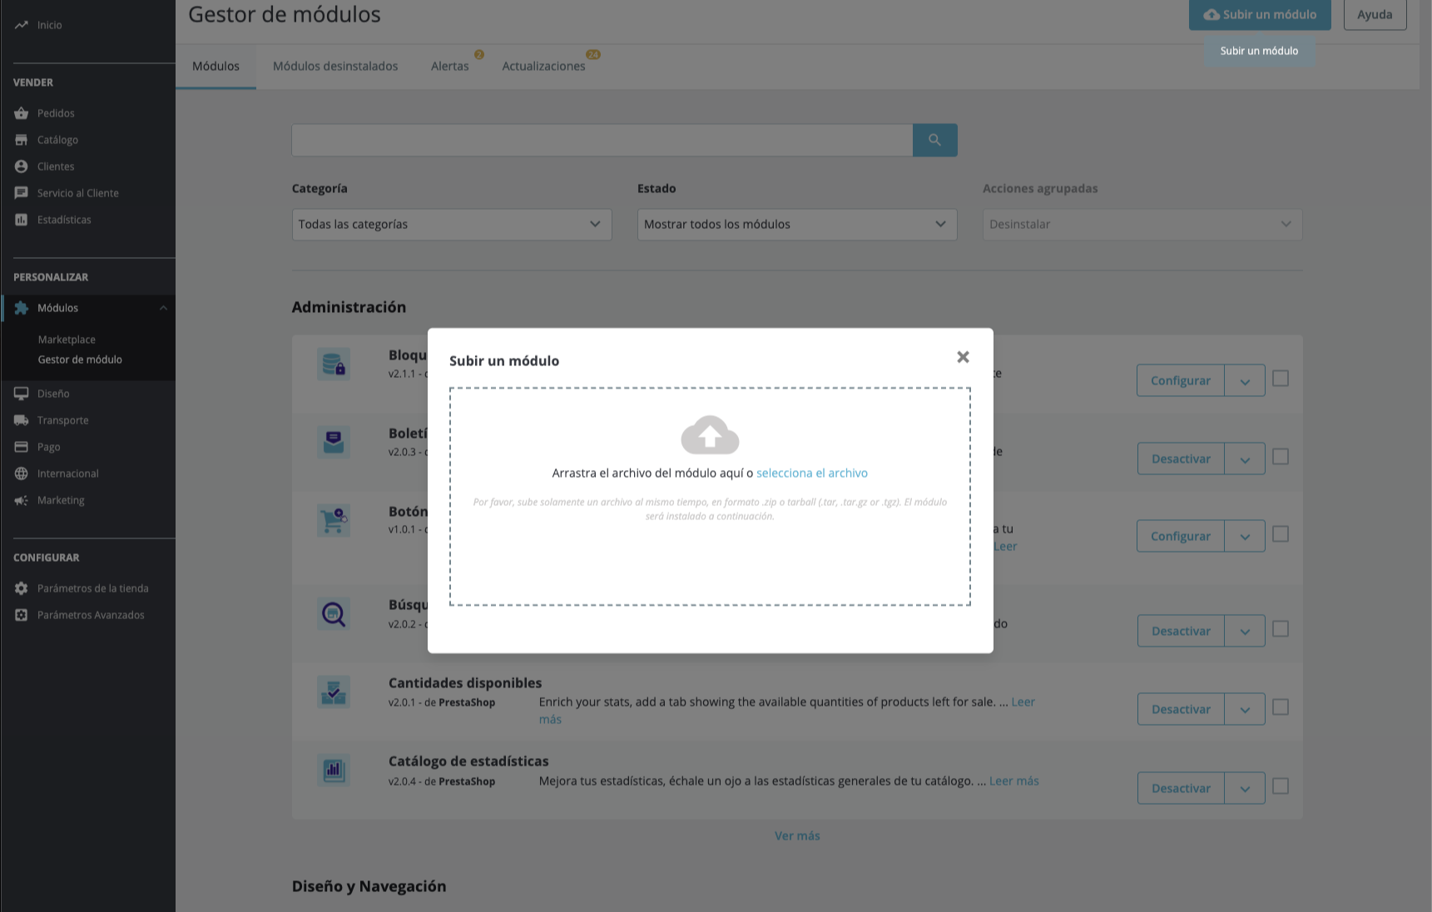1432x912 pixels.
Task: Expand Mostrar todos los módulos dropdown
Action: (x=796, y=225)
